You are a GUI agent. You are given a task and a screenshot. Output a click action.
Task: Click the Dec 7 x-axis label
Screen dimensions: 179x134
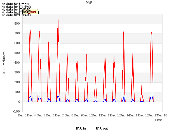pos(59,115)
